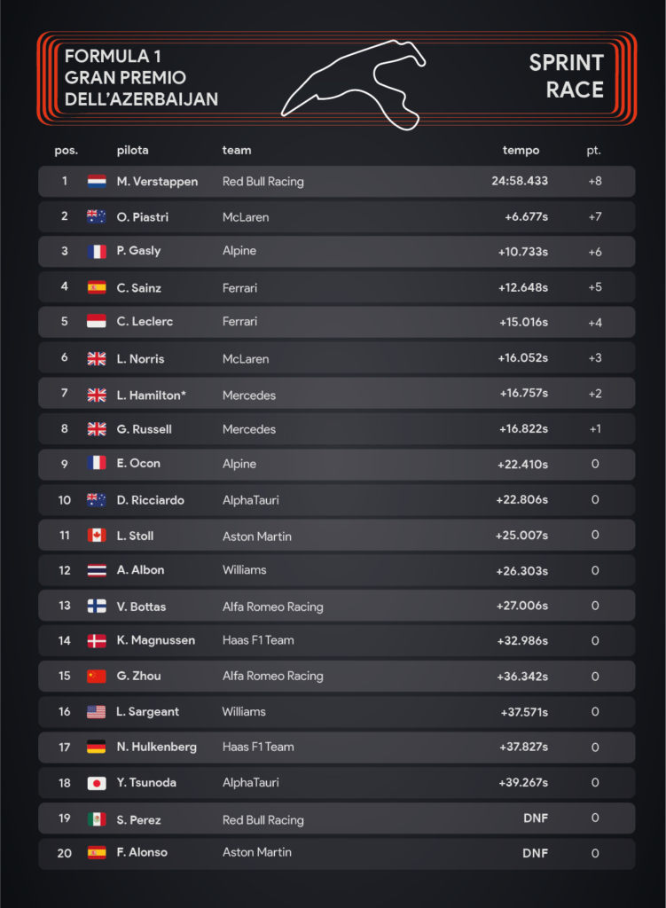Select the Monaco flag beside C. Leclerc
Viewport: 666px width, 908px height.
(x=97, y=321)
